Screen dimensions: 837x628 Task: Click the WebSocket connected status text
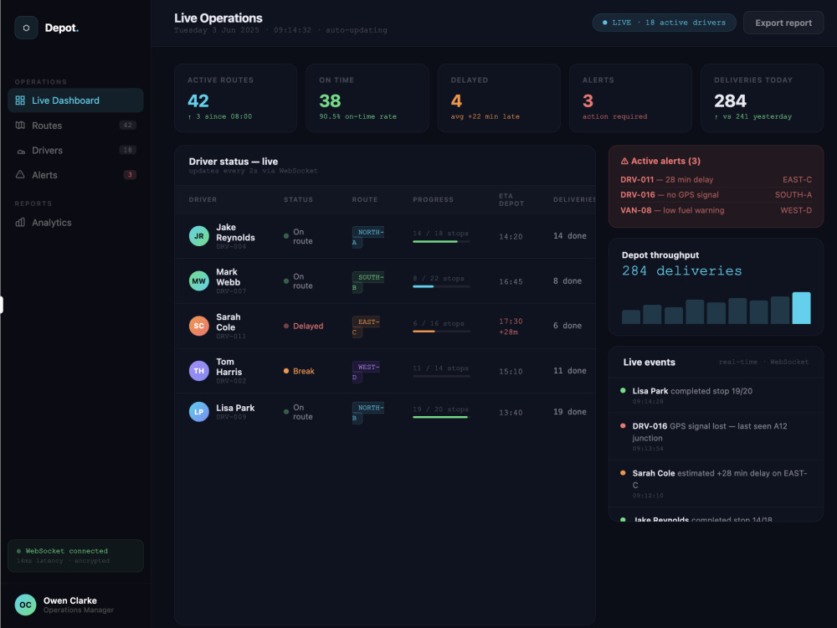click(x=67, y=551)
